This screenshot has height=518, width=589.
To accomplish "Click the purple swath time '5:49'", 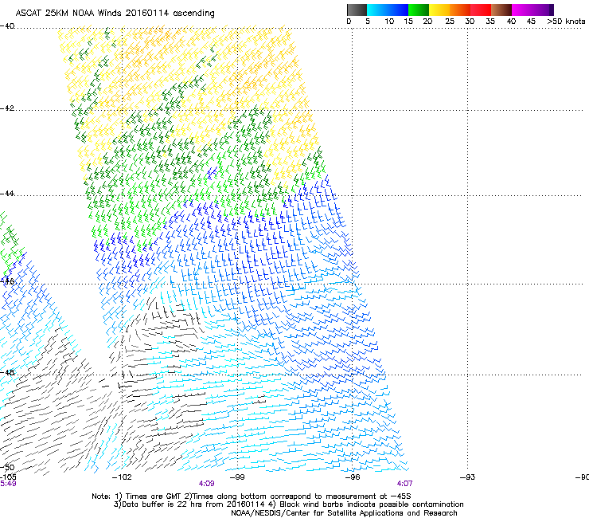I will click(x=8, y=484).
